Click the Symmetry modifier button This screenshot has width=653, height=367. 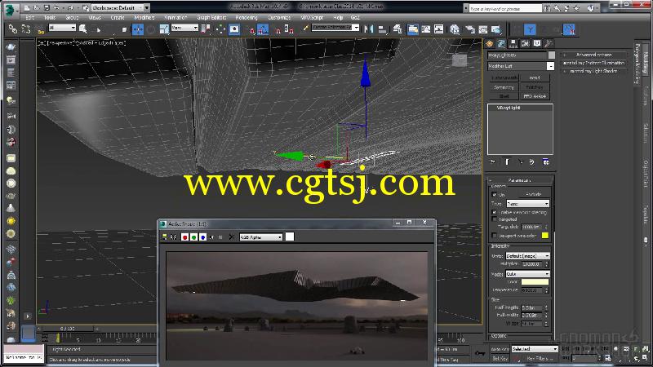504,87
